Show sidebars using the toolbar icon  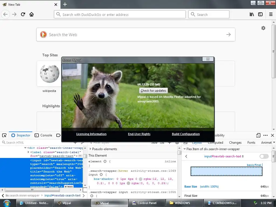(260, 14)
